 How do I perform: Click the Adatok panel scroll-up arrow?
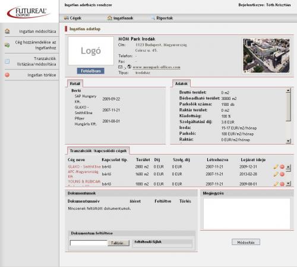[288, 90]
